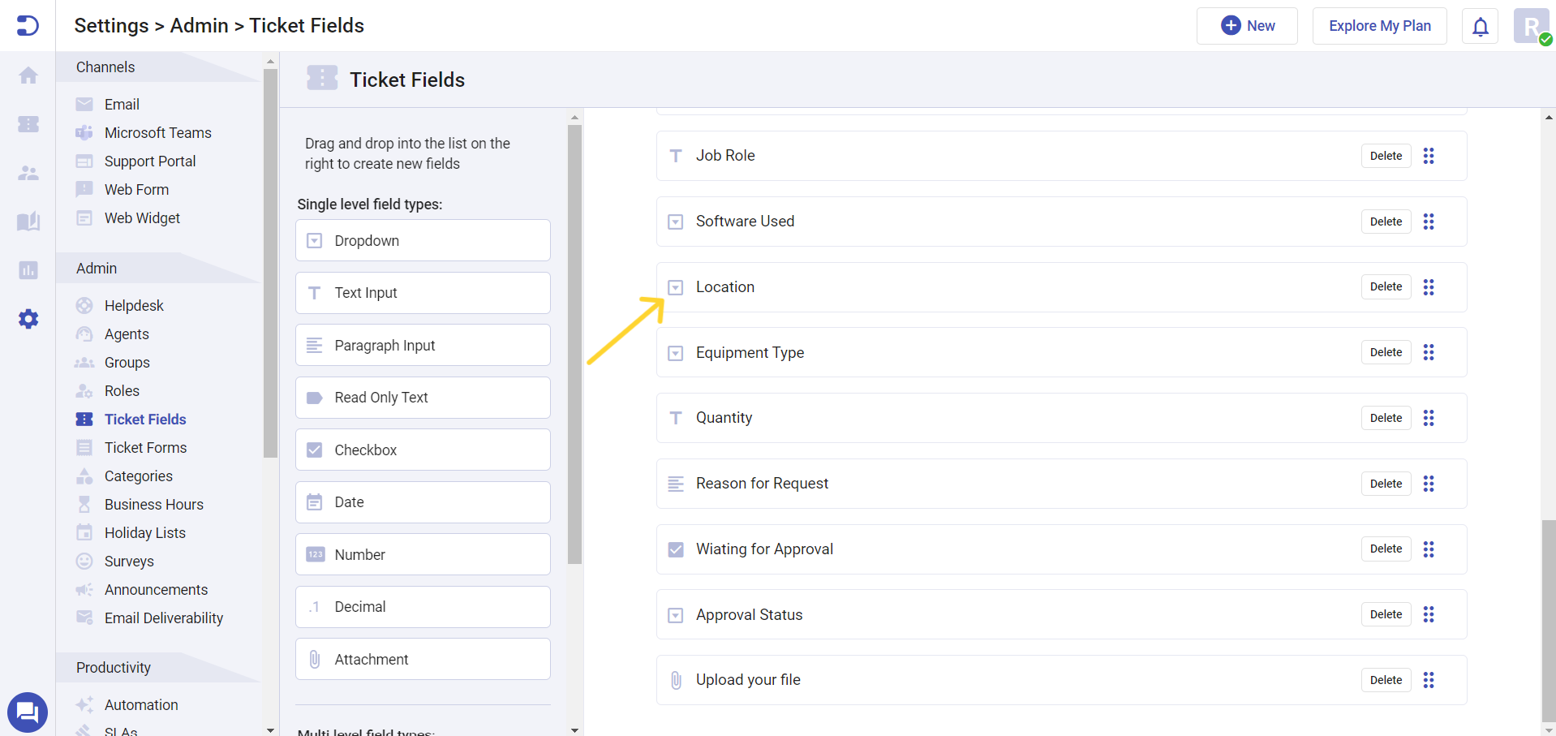The height and width of the screenshot is (736, 1556).
Task: Select Ticket Forms in the Admin menu
Action: click(x=144, y=447)
